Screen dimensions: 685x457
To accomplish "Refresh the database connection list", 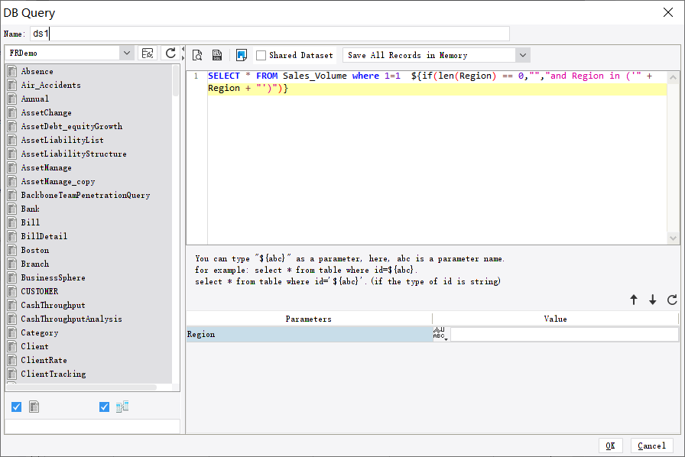I will point(170,53).
